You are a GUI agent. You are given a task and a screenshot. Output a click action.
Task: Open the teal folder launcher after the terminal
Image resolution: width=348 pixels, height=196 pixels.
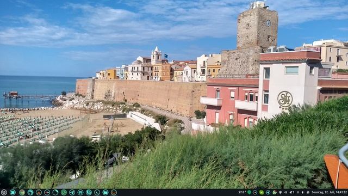pos(105,192)
